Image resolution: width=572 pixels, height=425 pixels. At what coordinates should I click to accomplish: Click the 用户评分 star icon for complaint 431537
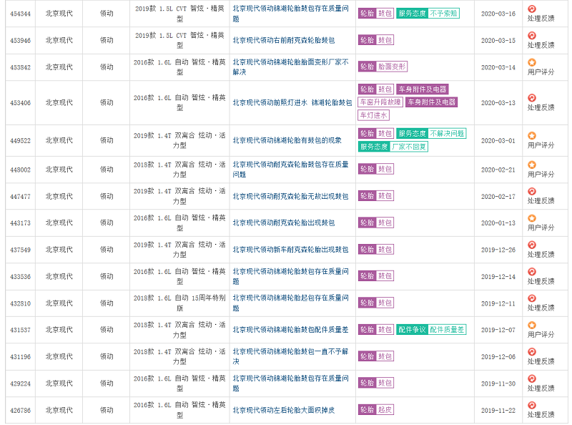tap(531, 326)
